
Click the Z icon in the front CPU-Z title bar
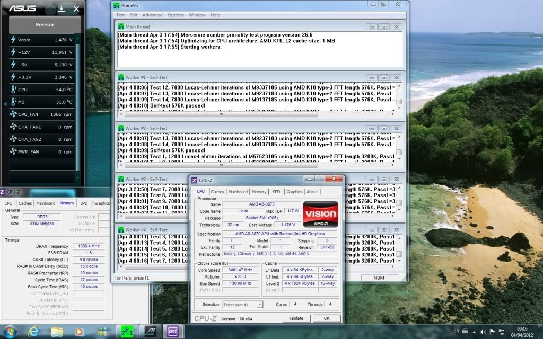point(194,180)
